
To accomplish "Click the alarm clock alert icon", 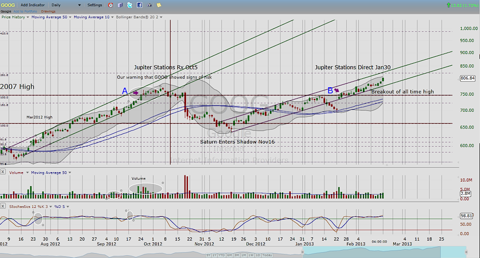I will (110, 5).
